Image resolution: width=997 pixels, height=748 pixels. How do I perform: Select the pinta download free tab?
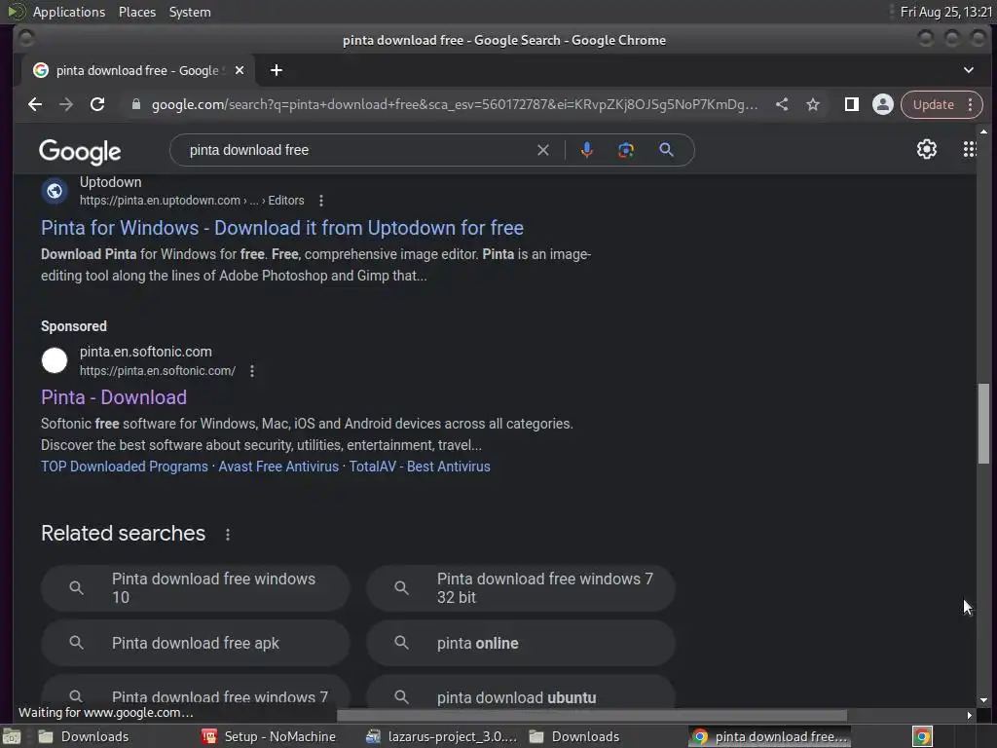[x=138, y=70]
